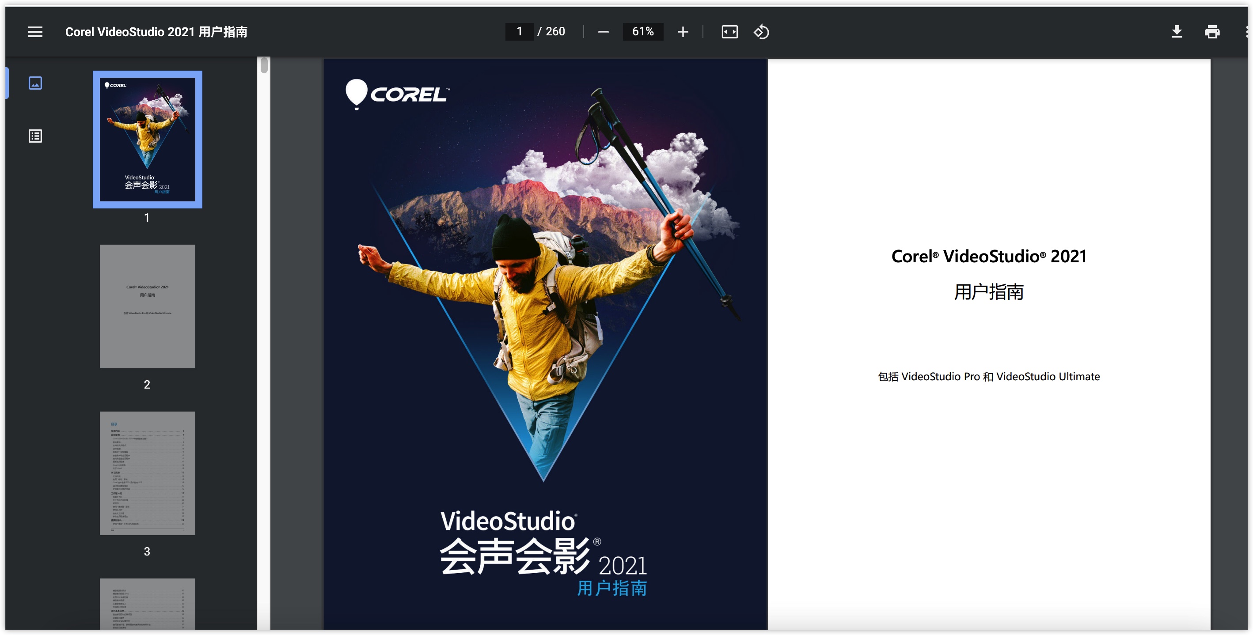Click the zoom in plus button
Viewport: 1253px width, 635px height.
coord(683,32)
